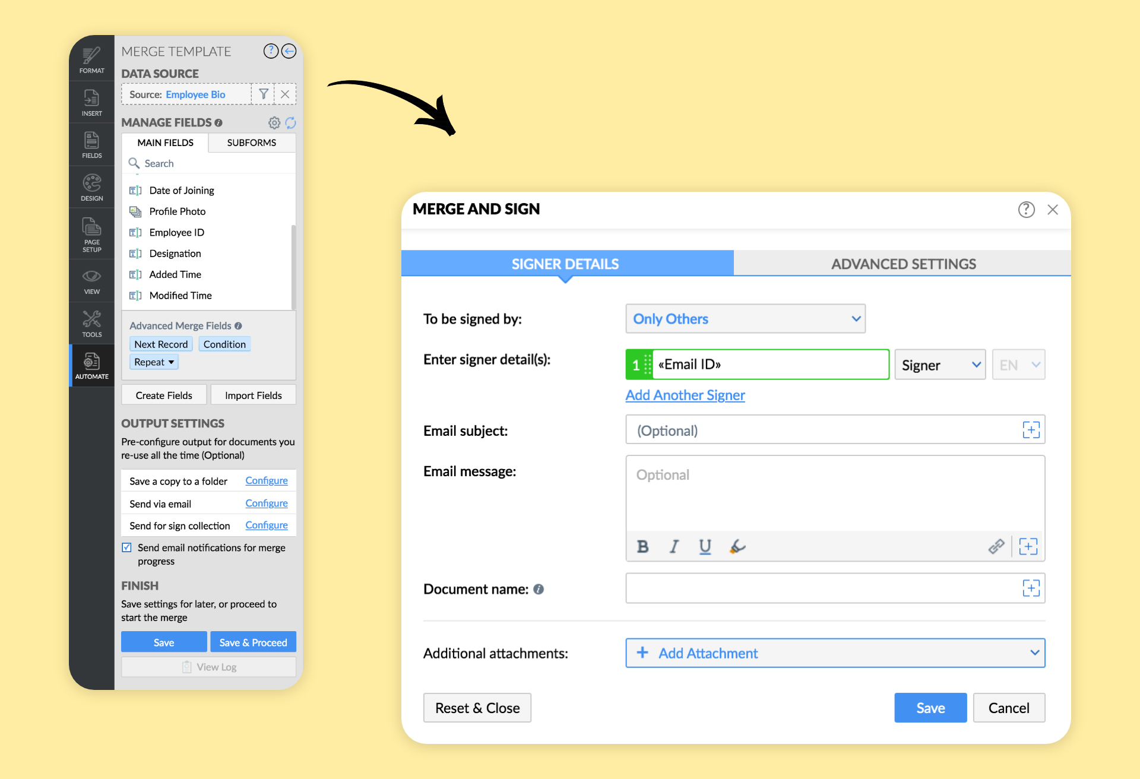Click the fields Search box

[209, 163]
